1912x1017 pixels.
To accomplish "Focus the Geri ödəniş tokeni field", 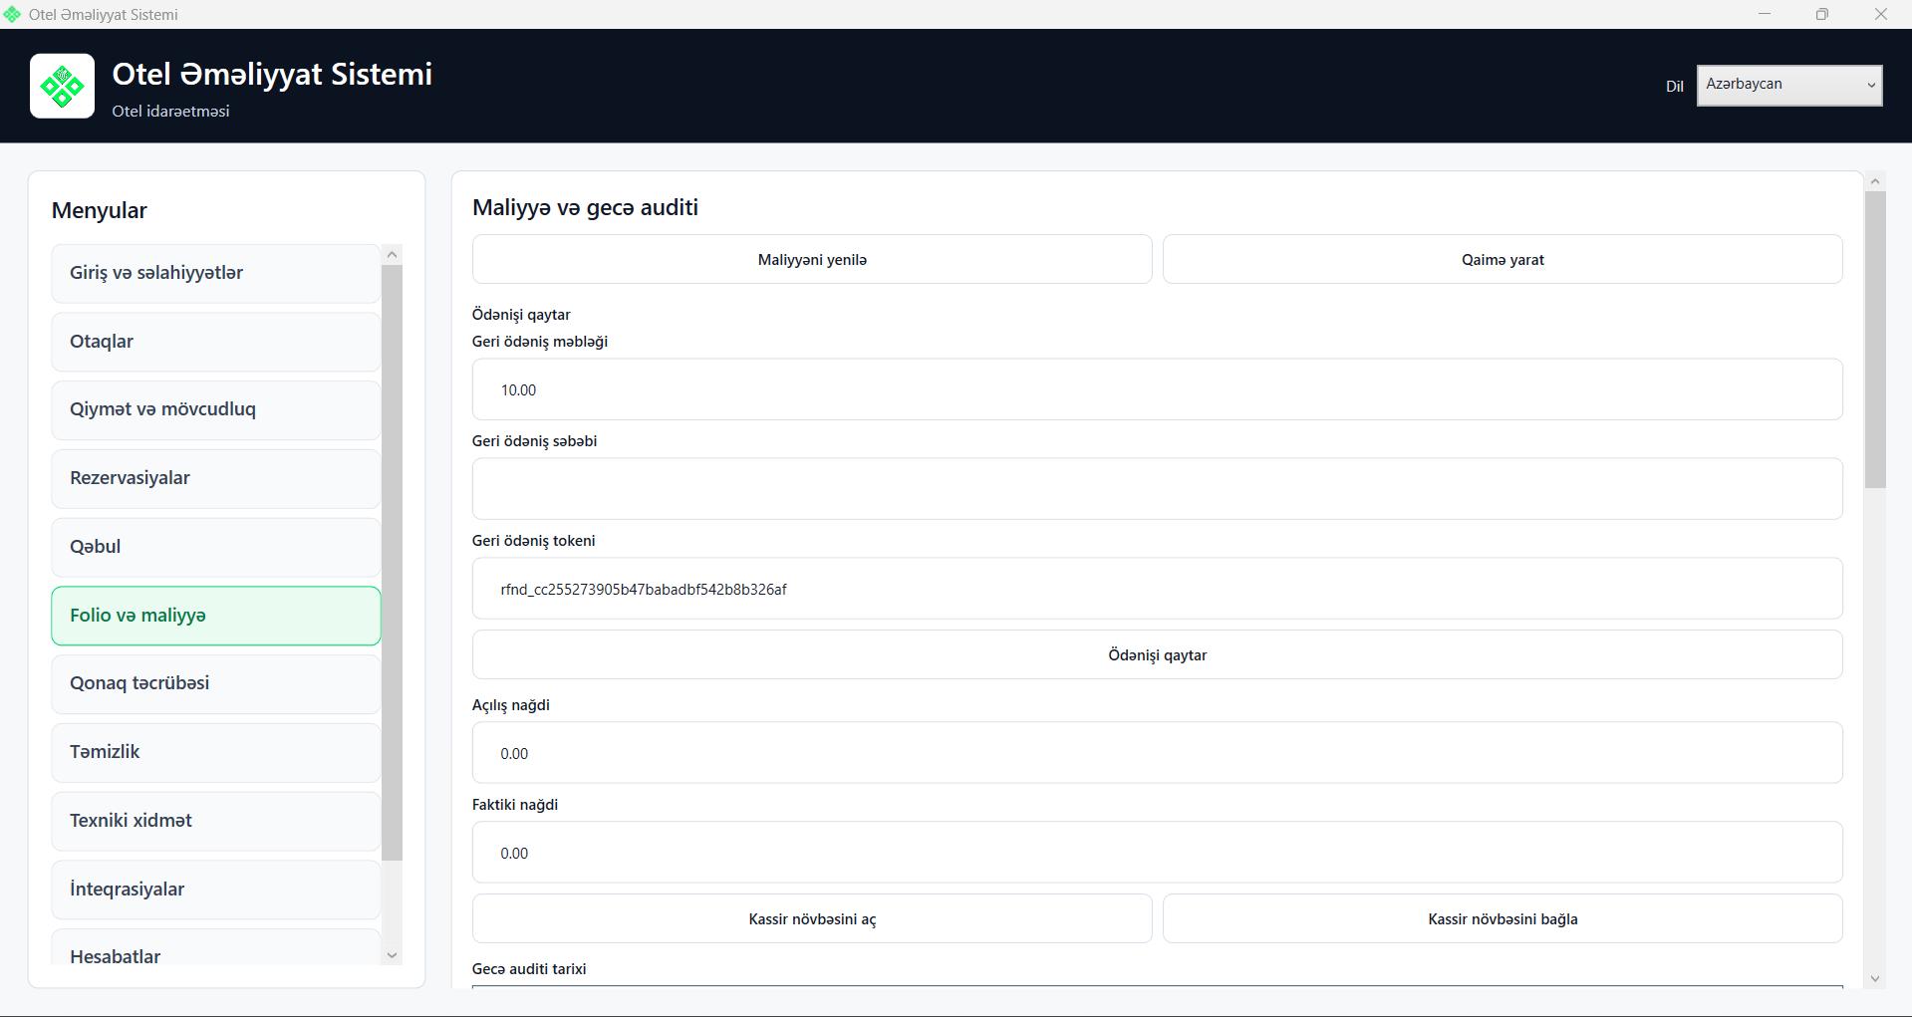I will 1157,589.
